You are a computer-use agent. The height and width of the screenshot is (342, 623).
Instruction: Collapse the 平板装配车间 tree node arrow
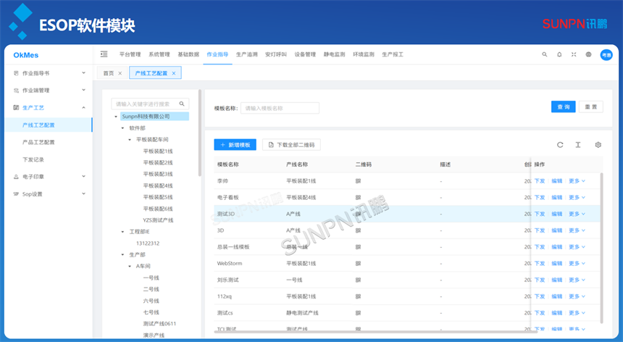point(130,140)
